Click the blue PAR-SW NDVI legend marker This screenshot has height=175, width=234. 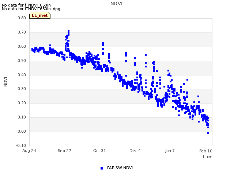pos(102,168)
